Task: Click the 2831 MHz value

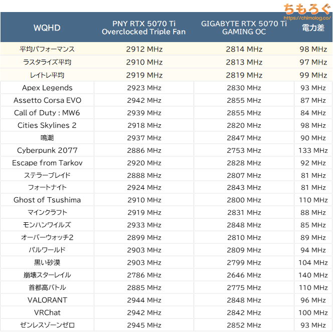Action: (244, 212)
